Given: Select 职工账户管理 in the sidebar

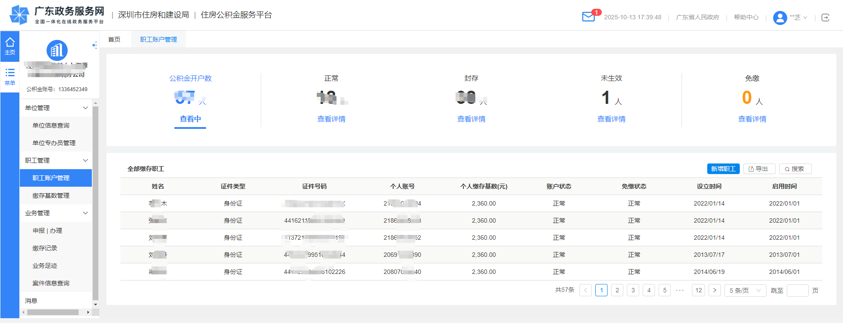Looking at the screenshot, I should click(x=56, y=178).
